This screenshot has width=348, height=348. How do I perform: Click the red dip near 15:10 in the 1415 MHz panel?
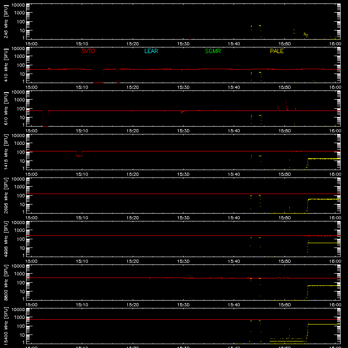[x=79, y=154]
